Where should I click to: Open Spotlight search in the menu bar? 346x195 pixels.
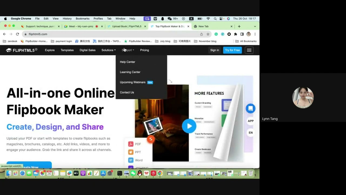click(x=215, y=19)
